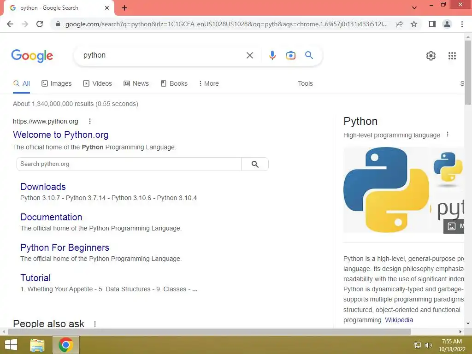Open options for python.org result

point(90,121)
